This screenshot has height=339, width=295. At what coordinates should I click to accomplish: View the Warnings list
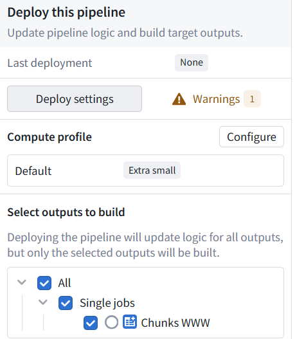click(x=216, y=99)
